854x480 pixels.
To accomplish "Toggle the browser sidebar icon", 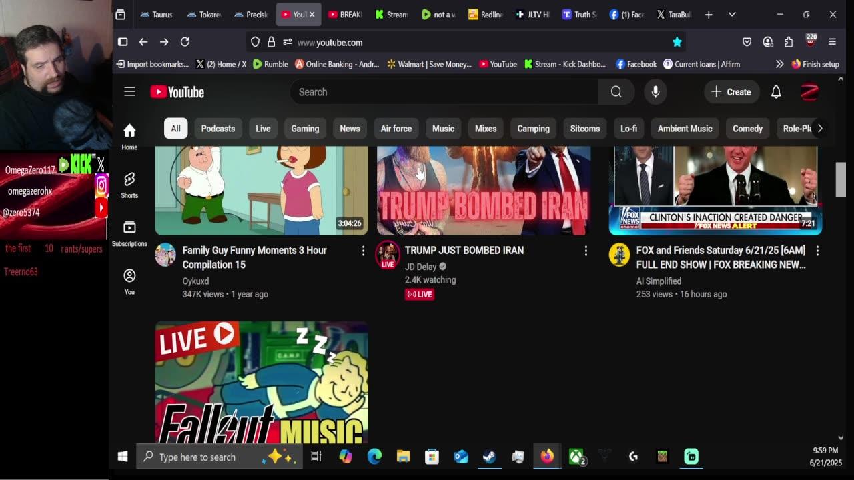I will 123,42.
